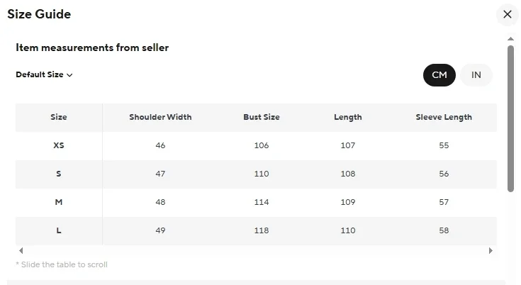Viewport: 521px width, 285px height.
Task: Select the L size row label
Action: coord(59,230)
